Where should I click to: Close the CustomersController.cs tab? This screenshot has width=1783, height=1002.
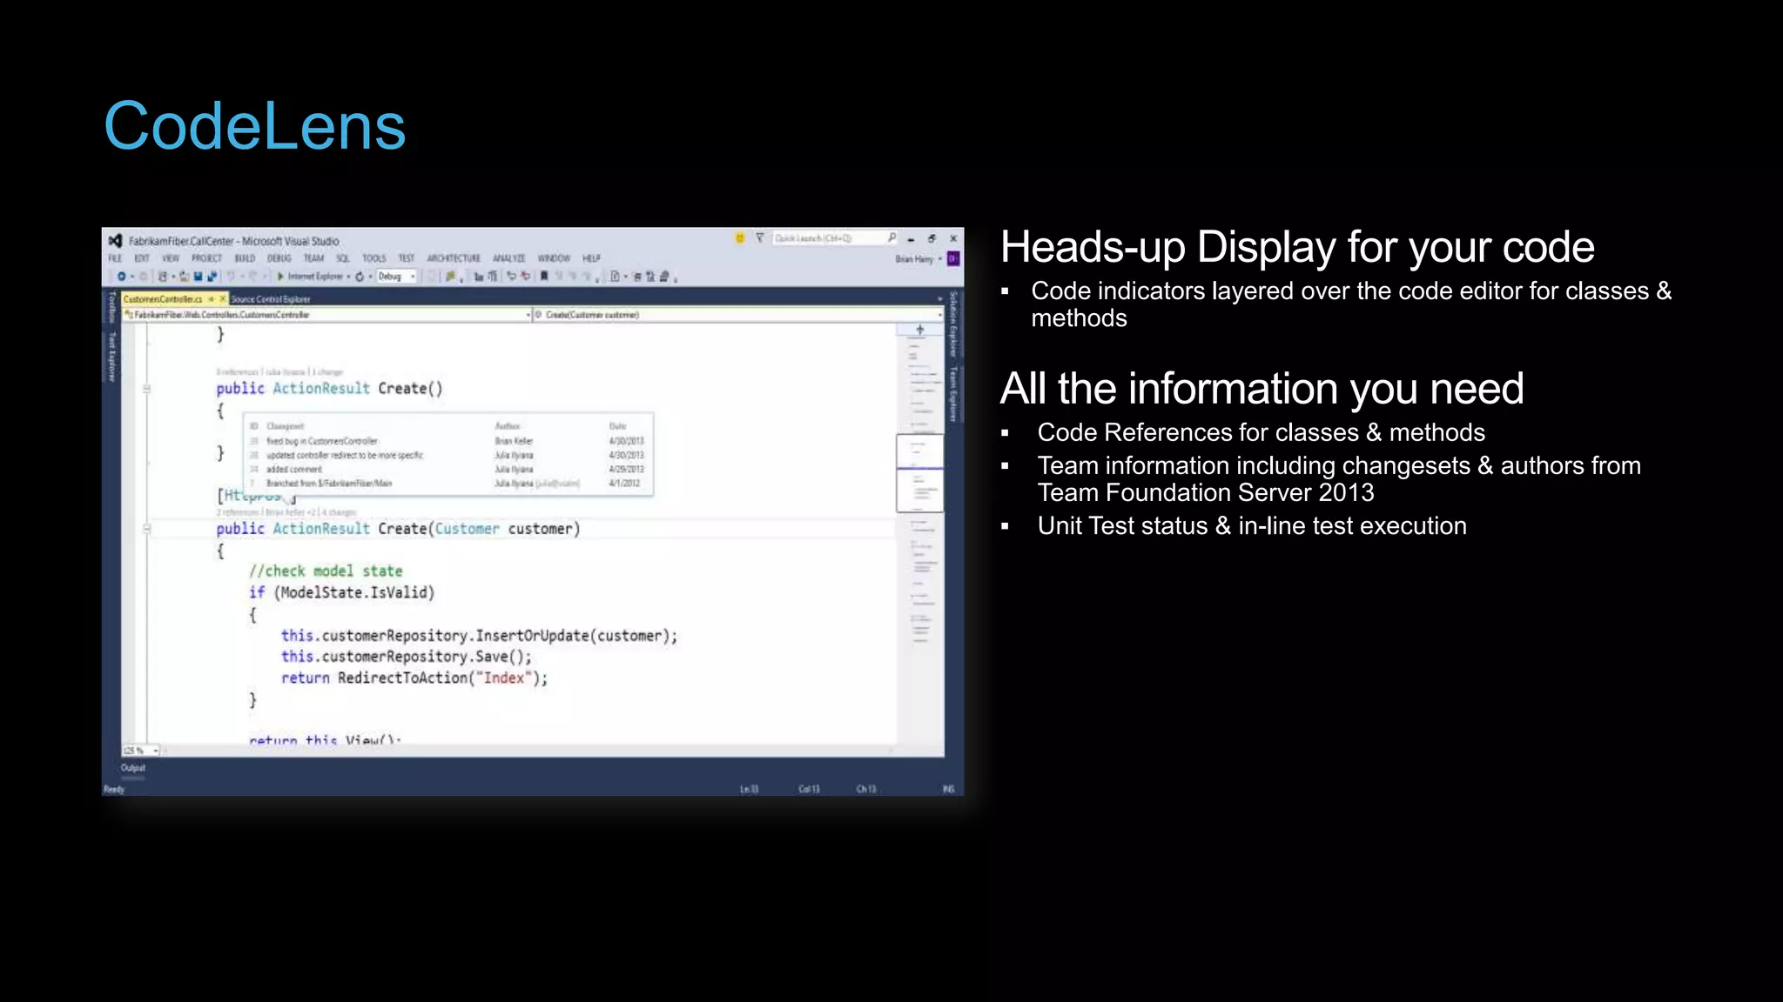pyautogui.click(x=222, y=299)
